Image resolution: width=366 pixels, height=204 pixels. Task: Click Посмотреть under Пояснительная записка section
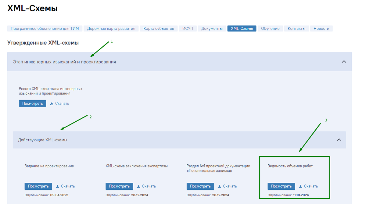tap(200, 186)
